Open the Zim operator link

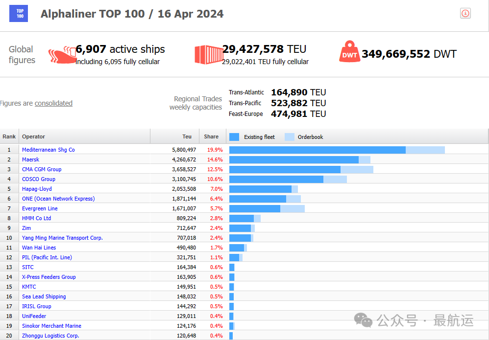[x=26, y=228]
